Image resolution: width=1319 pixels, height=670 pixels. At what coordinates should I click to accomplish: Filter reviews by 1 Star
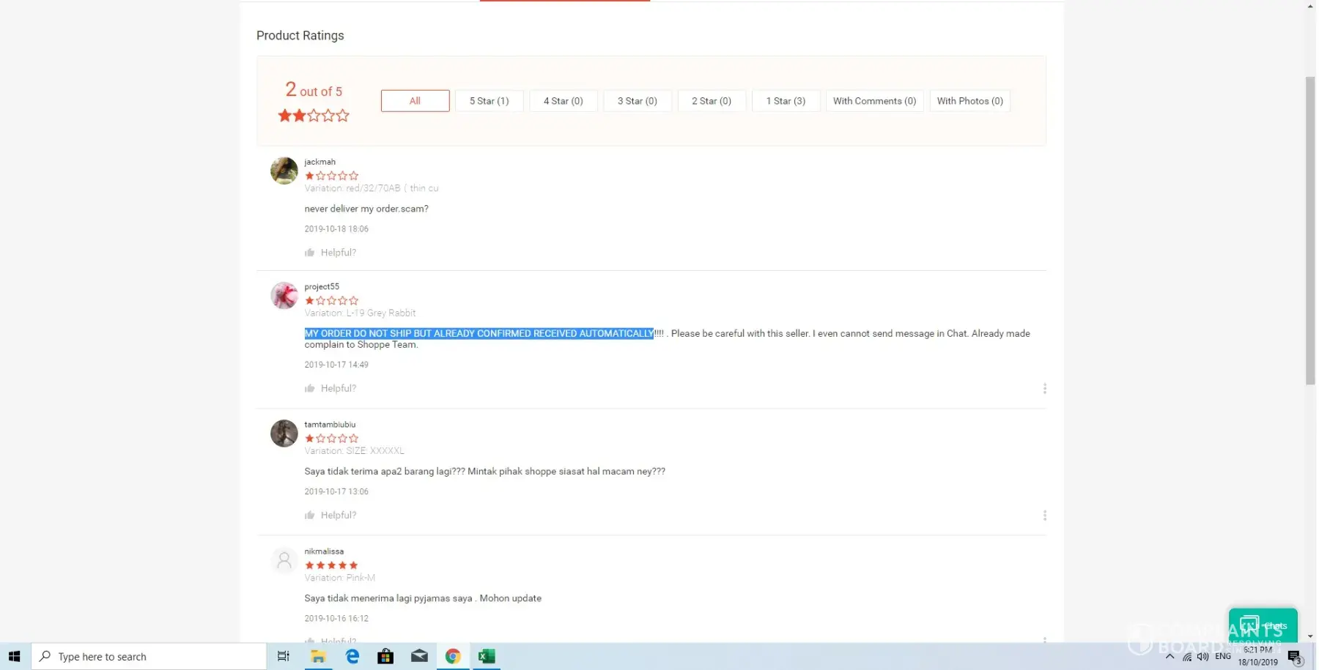(786, 101)
